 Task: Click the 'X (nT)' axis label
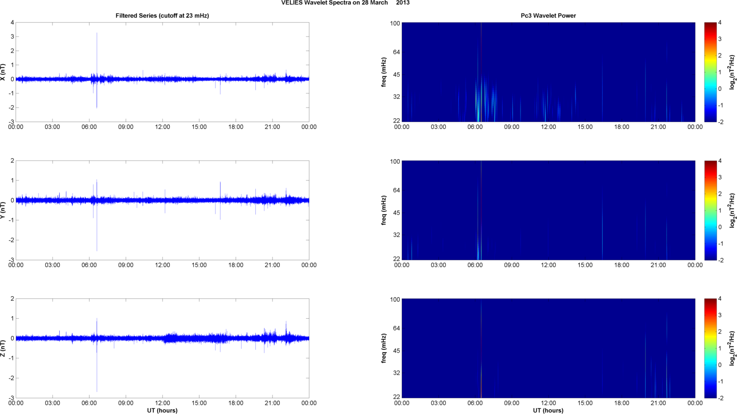pos(3,72)
